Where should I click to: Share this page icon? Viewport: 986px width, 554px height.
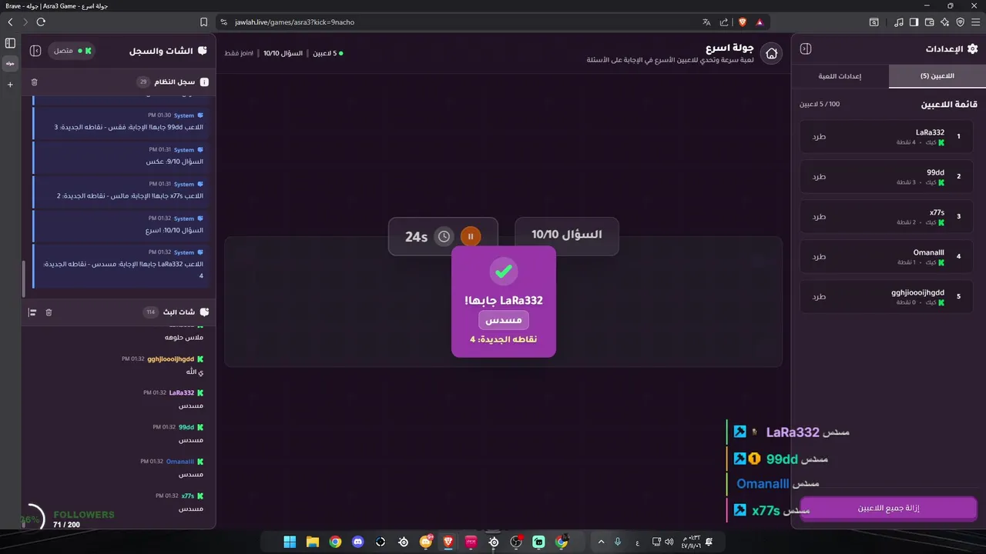coord(724,22)
